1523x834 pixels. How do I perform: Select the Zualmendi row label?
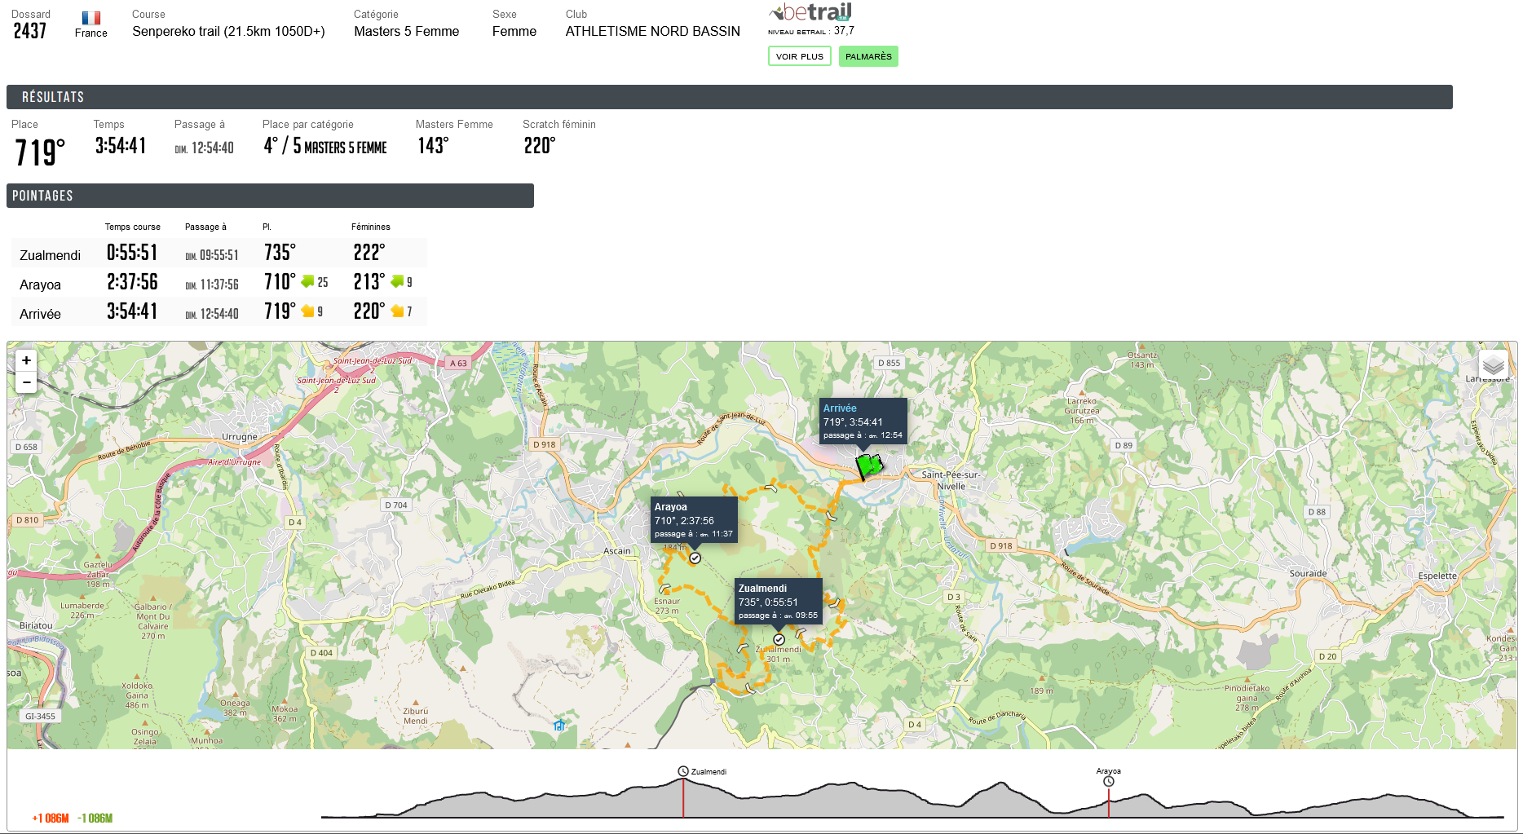tap(50, 255)
